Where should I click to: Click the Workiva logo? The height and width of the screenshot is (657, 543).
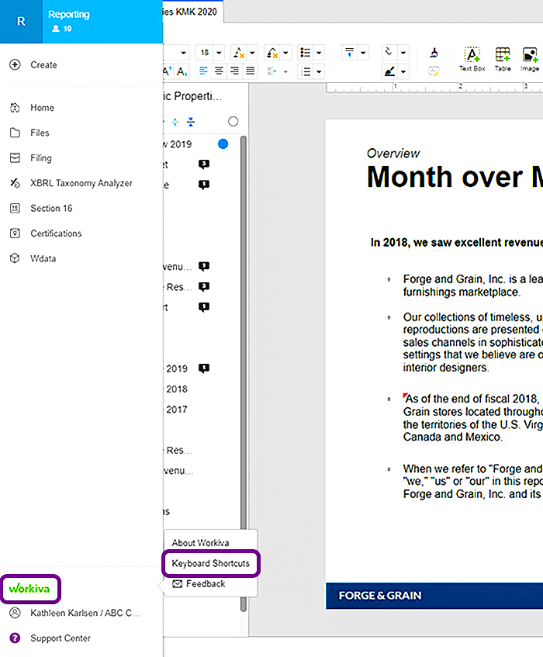(29, 588)
